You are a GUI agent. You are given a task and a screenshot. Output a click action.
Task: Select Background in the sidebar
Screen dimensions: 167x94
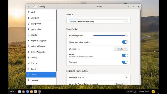coord(41,23)
